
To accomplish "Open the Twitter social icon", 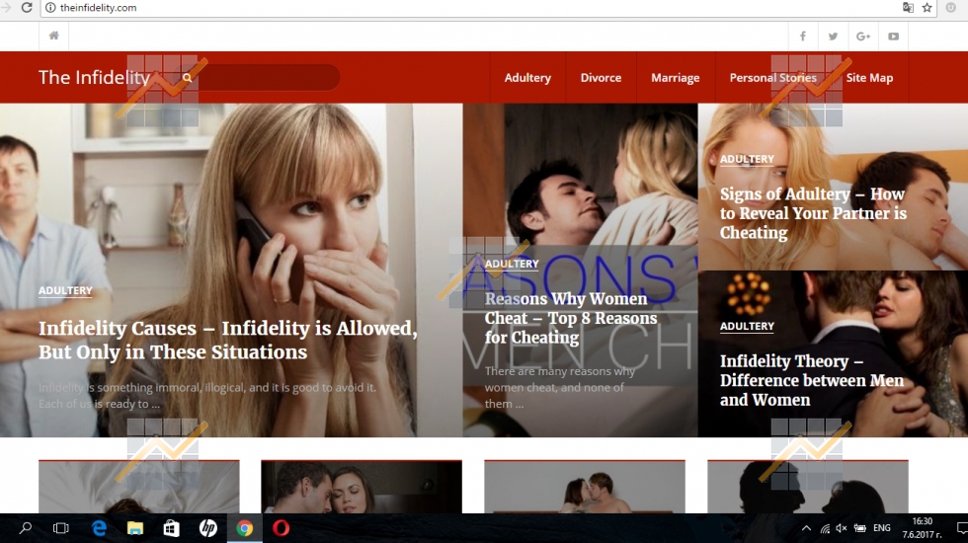I will coord(833,37).
